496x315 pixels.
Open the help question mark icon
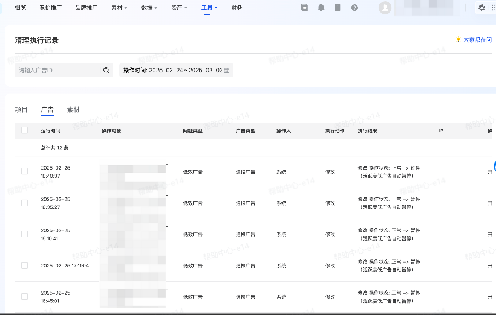(x=355, y=8)
